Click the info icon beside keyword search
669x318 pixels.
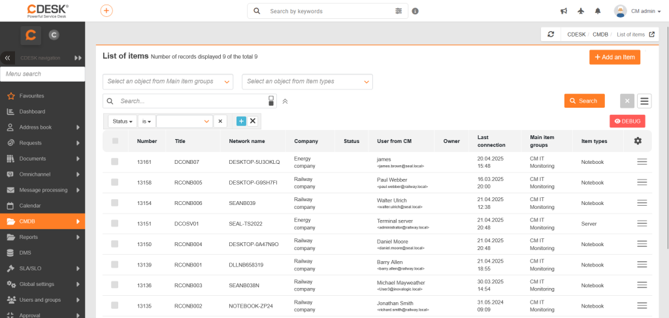[x=415, y=11]
